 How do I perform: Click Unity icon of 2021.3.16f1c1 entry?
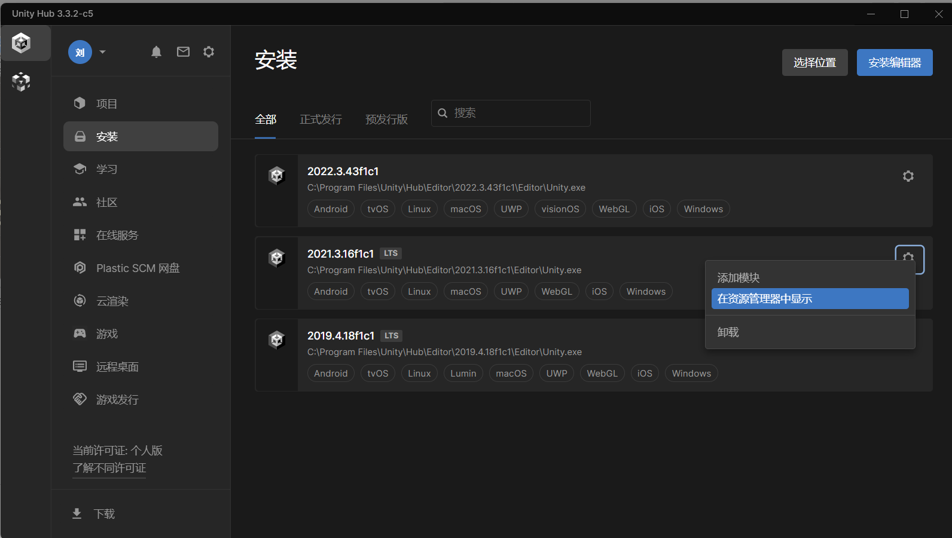[277, 258]
